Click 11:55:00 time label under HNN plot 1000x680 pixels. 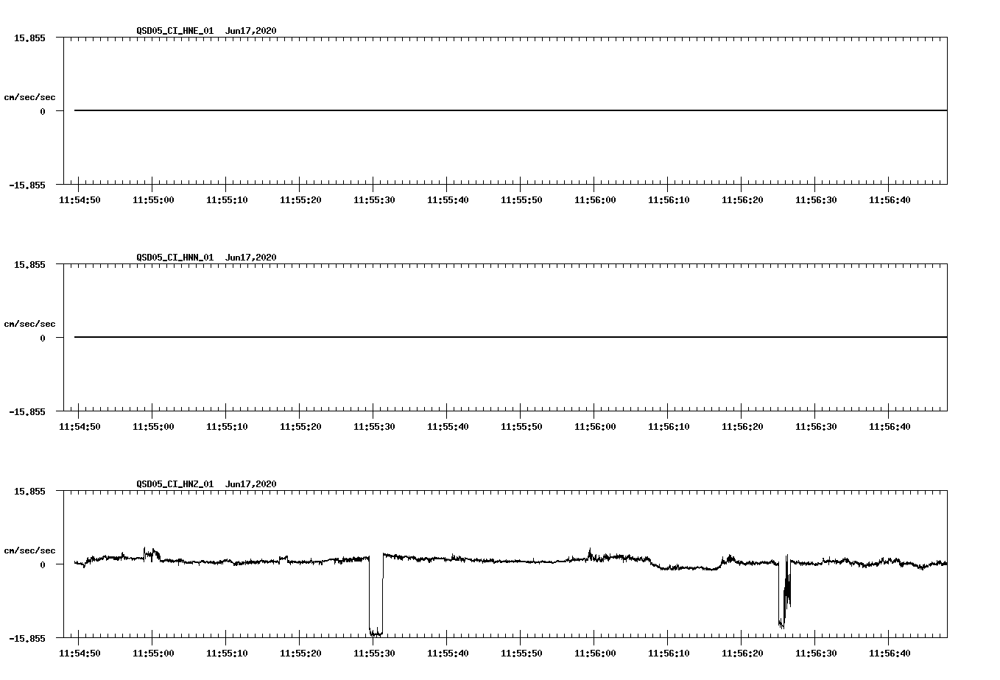[153, 427]
